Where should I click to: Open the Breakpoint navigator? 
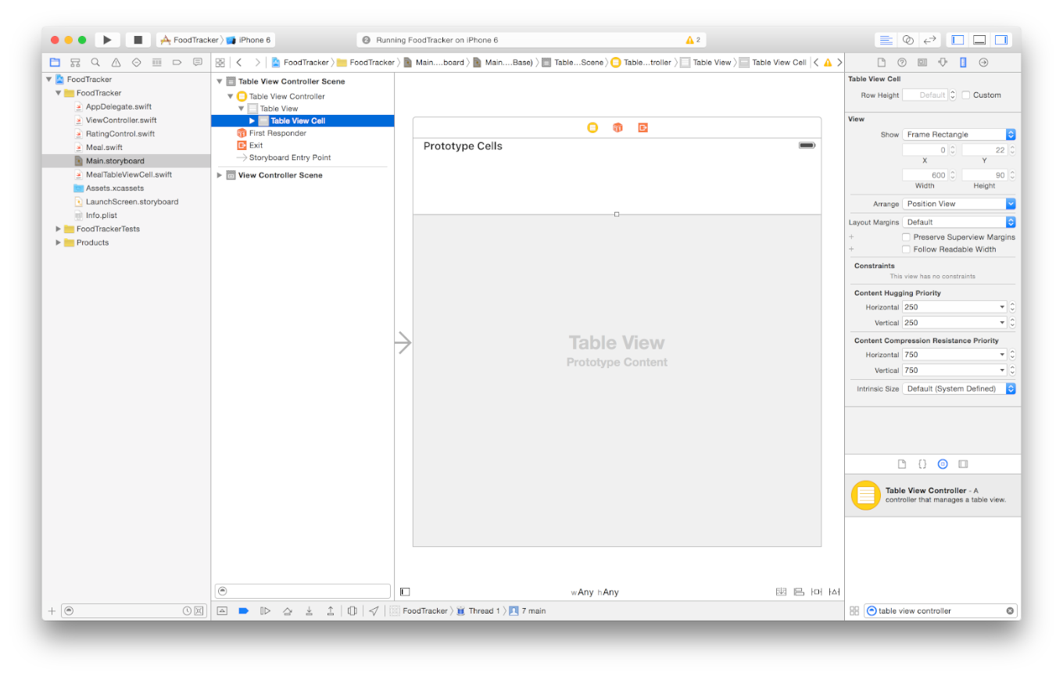pyautogui.click(x=177, y=62)
